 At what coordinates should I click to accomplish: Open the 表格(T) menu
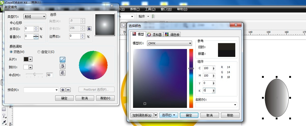135,9
